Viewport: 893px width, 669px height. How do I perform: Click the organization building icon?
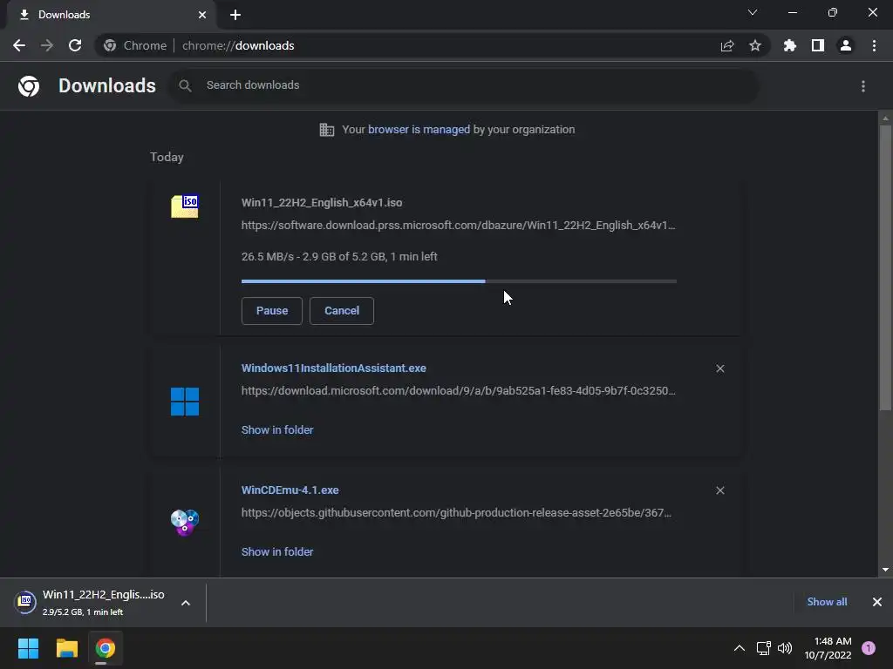coord(326,130)
